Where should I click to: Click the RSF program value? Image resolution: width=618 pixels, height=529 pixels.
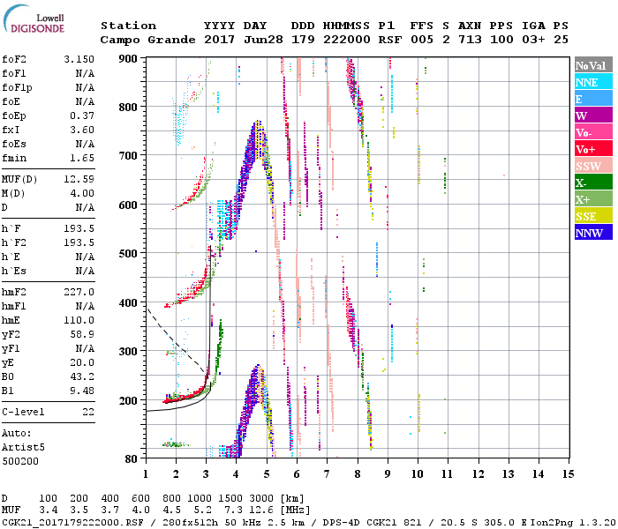[x=390, y=40]
